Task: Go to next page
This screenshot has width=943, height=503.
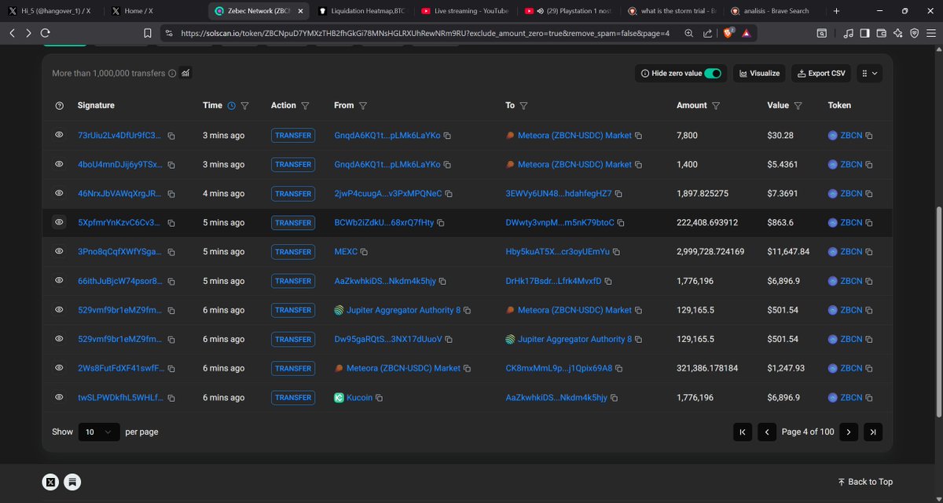Action: click(x=848, y=432)
